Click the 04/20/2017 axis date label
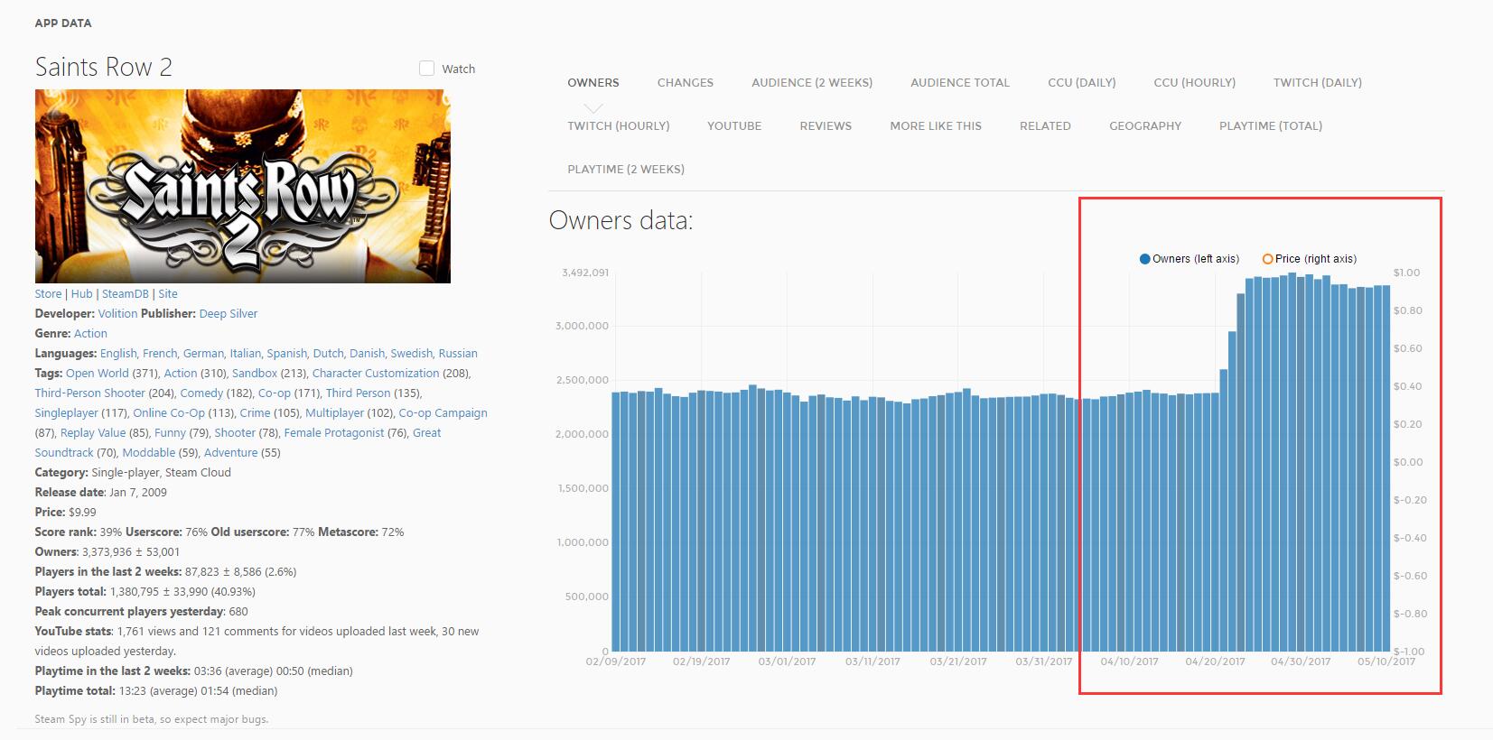This screenshot has height=740, width=1493. [1215, 661]
